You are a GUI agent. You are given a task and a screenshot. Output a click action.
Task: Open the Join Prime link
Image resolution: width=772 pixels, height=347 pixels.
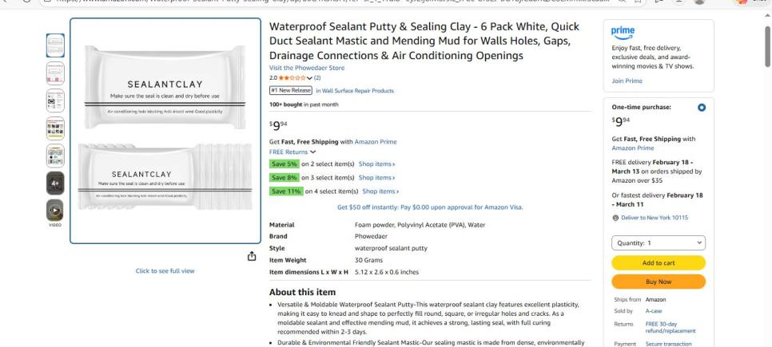pos(626,81)
